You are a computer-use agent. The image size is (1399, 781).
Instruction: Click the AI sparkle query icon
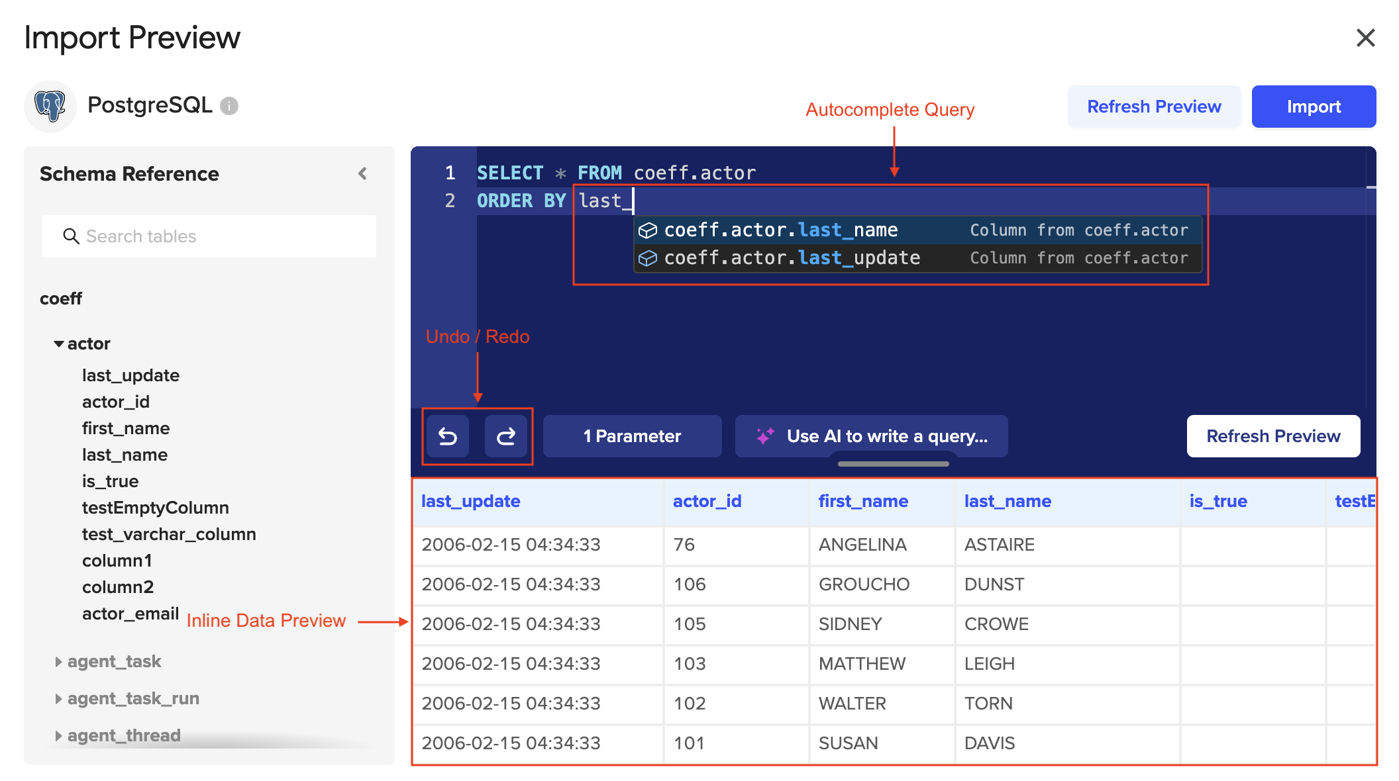765,436
